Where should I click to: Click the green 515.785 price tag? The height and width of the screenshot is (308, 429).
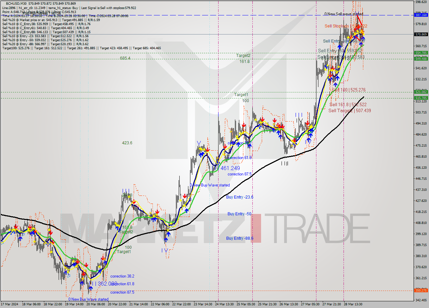tap(421, 98)
